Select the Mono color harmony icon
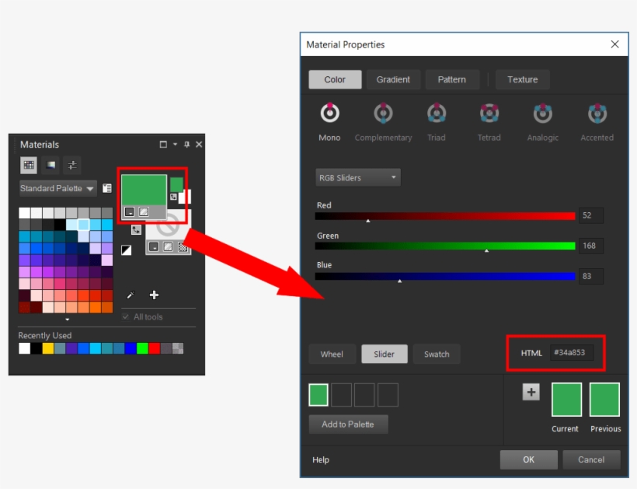 pyautogui.click(x=329, y=113)
